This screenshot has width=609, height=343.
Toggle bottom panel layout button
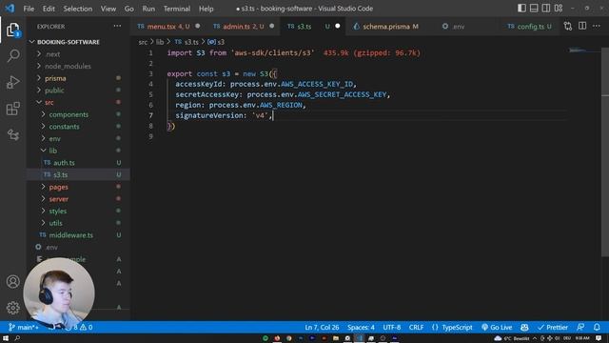pyautogui.click(x=534, y=9)
